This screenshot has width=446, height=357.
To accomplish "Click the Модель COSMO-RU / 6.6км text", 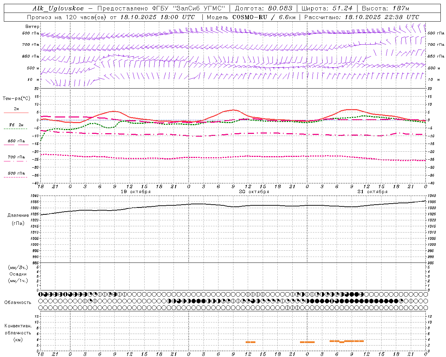I will 251,17.
